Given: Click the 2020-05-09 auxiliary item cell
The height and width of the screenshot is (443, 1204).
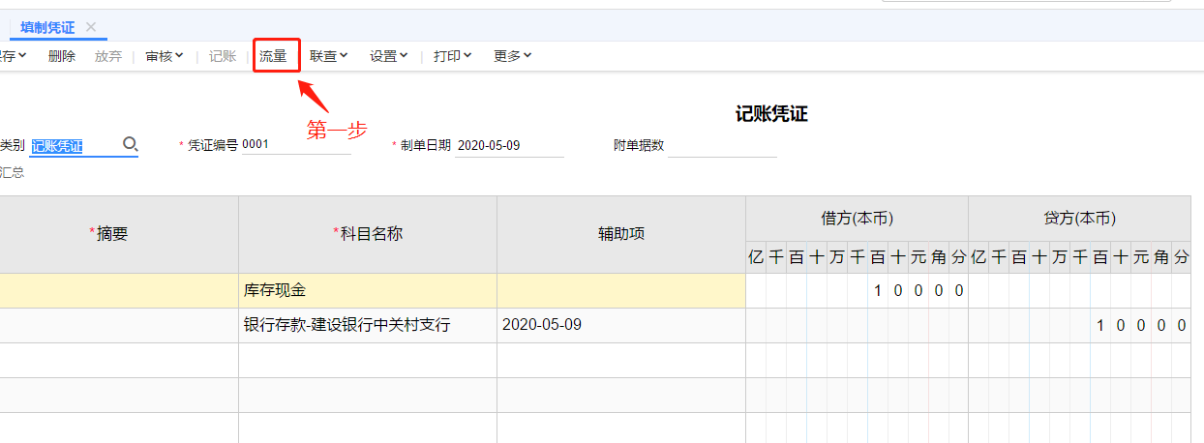Looking at the screenshot, I should tap(620, 325).
